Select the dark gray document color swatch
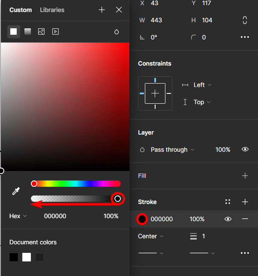This screenshot has width=258, height=276. tap(39, 257)
